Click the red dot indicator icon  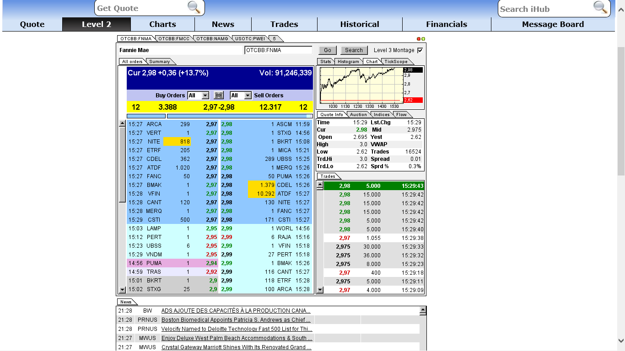coord(419,39)
